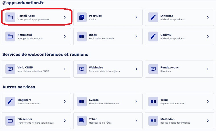The image size is (216, 131).
Task: Select the Blogs title link
Action: pos(93,35)
